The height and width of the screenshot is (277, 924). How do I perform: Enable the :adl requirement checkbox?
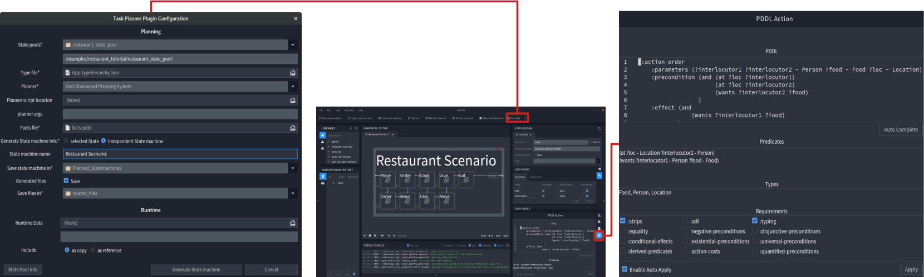(x=685, y=221)
